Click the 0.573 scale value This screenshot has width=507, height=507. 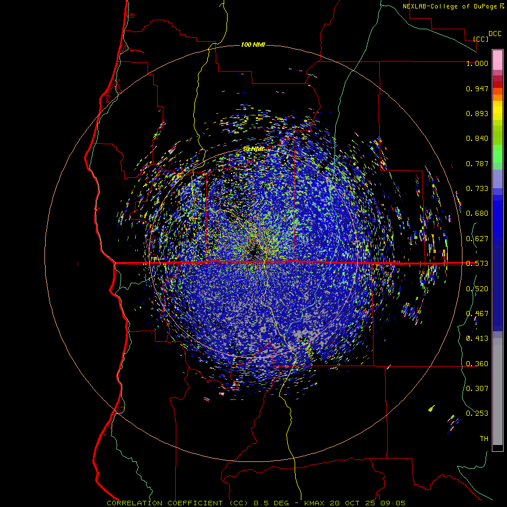(477, 264)
